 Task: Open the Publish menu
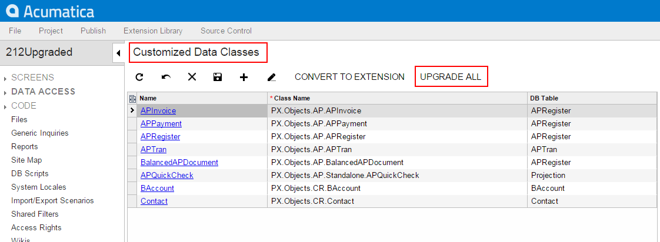coord(93,31)
